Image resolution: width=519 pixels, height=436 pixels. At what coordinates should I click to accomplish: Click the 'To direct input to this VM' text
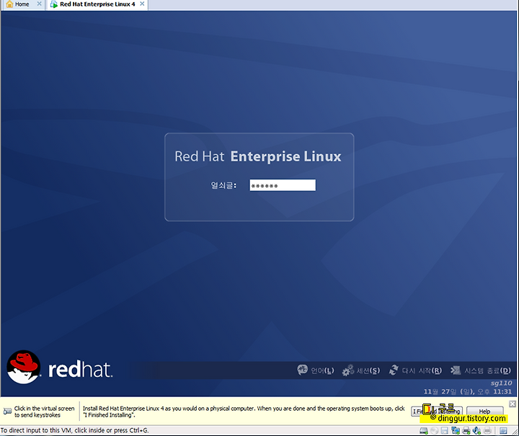[75, 430]
